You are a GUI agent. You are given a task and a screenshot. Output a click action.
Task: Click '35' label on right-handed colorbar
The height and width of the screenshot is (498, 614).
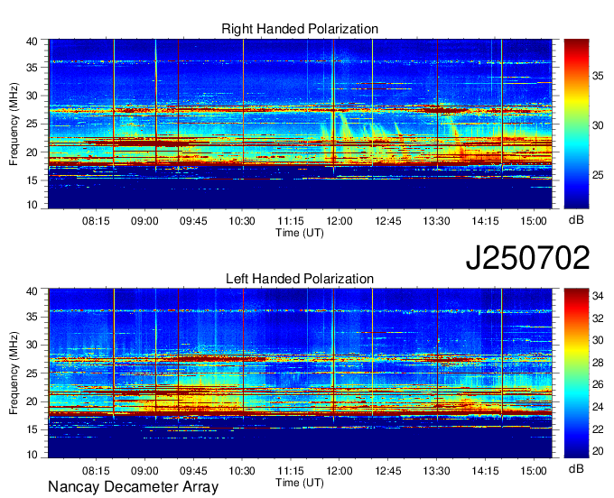point(598,76)
